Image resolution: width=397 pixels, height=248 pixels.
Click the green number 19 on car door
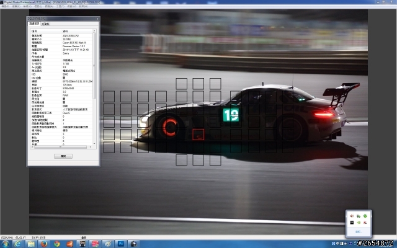point(231,114)
